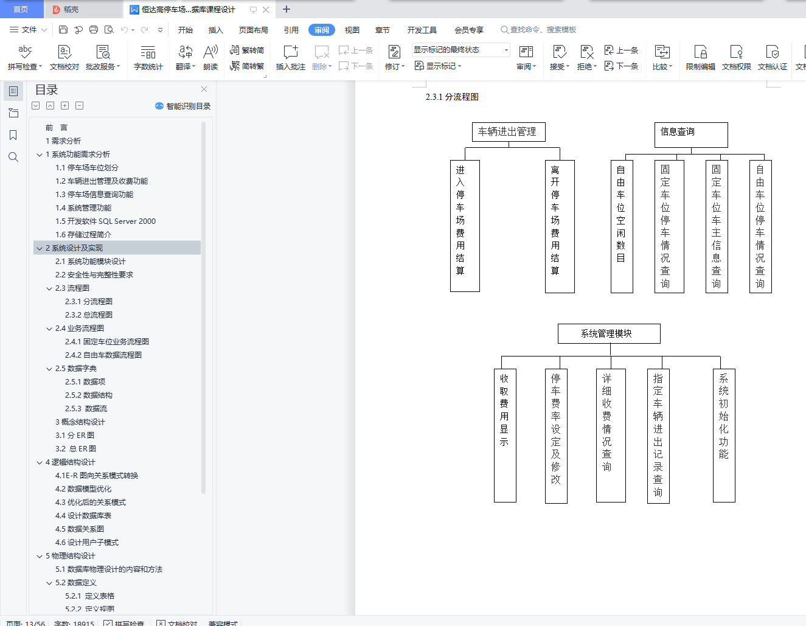Click the print icon in quick access toolbar
This screenshot has width=806, height=626.
[94, 30]
